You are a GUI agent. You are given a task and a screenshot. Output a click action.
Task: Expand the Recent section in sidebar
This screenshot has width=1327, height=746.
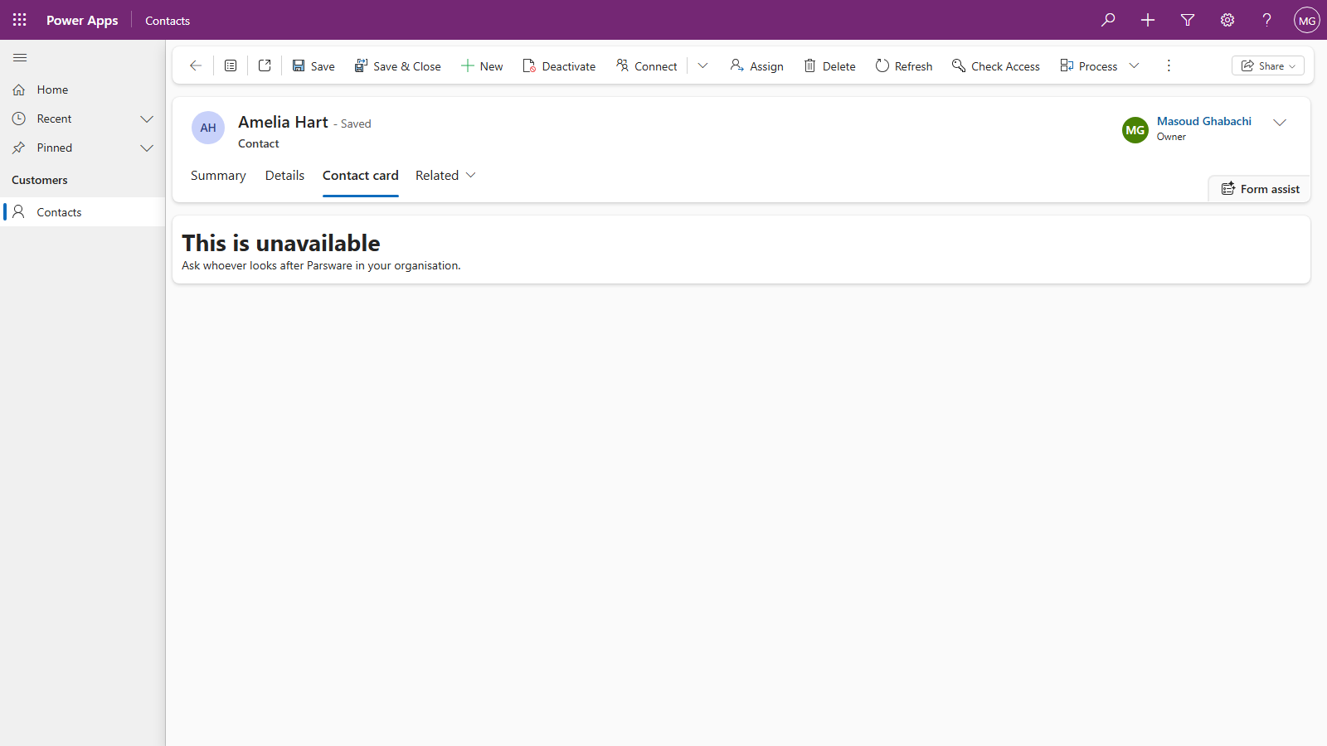click(147, 119)
